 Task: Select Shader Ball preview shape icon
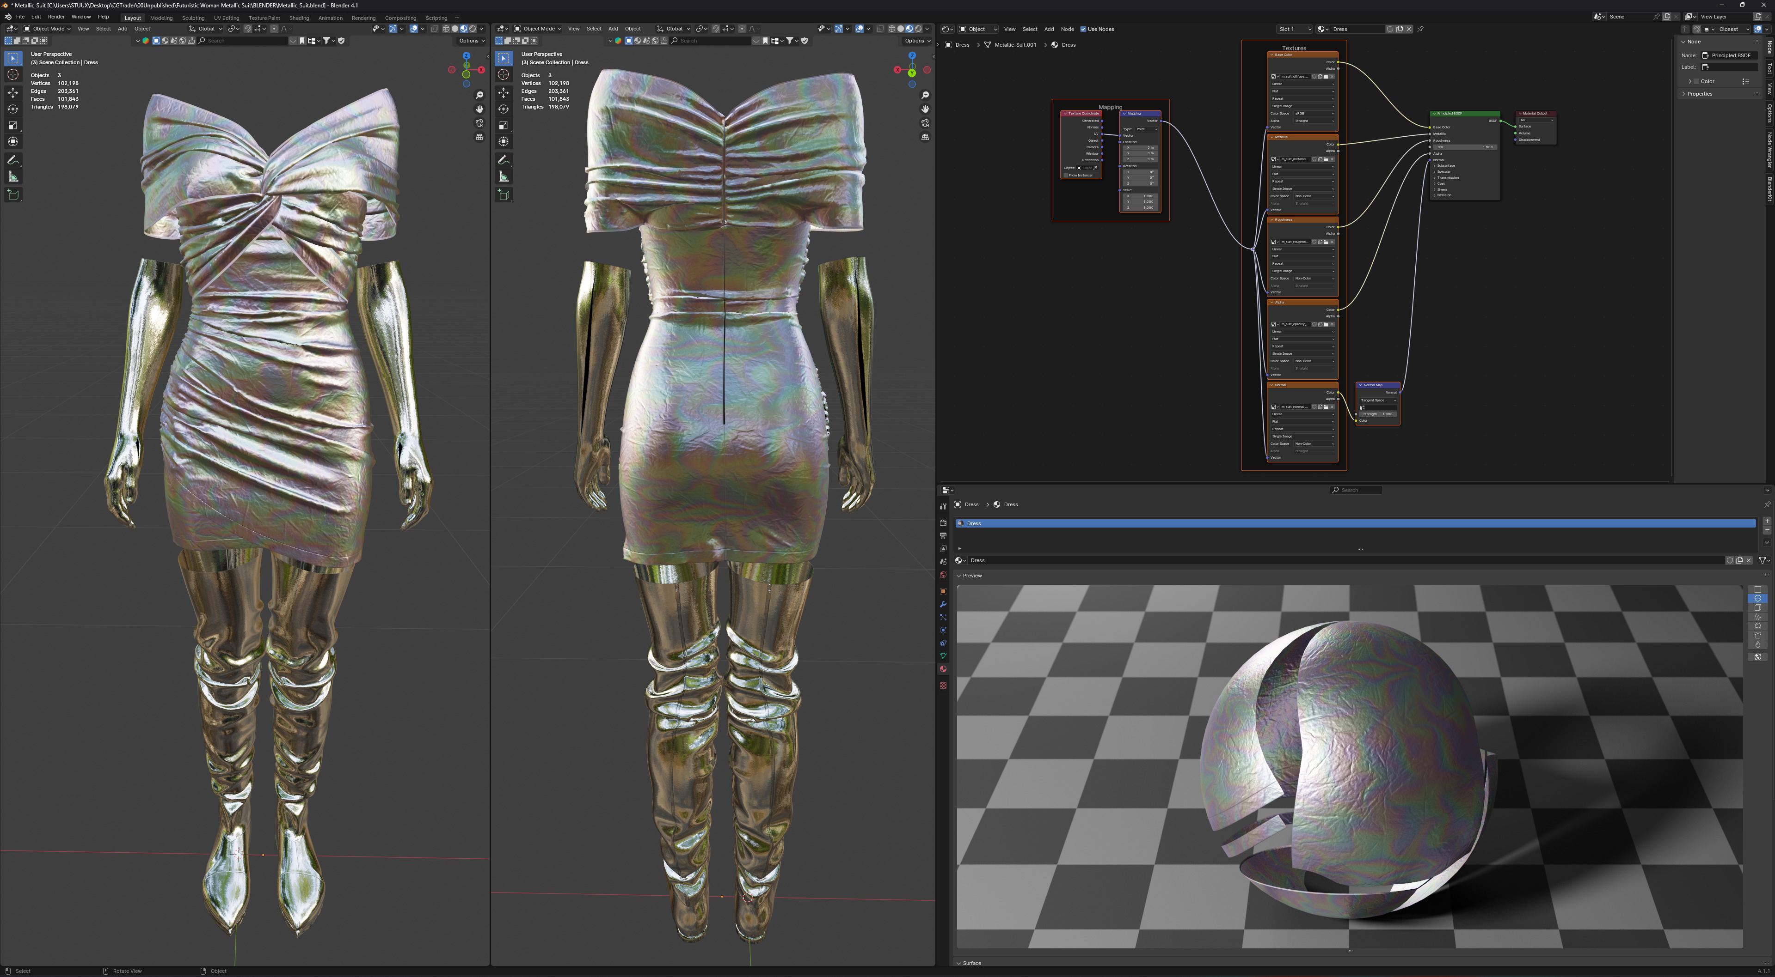pyautogui.click(x=1758, y=626)
